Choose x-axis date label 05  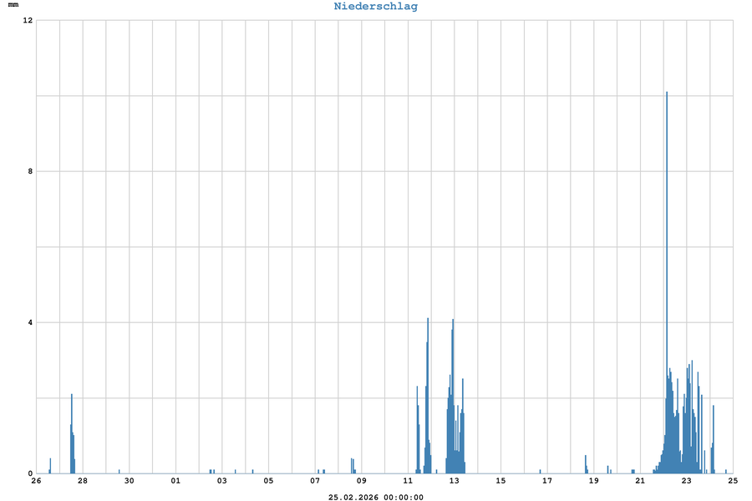(268, 481)
